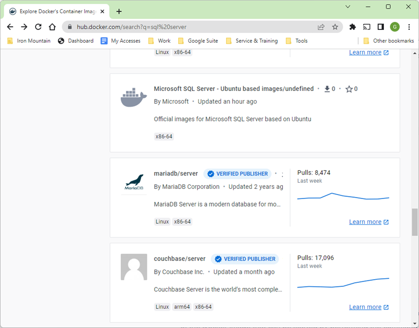Open the overflow menu on the mariadb/server card

[x=282, y=173]
